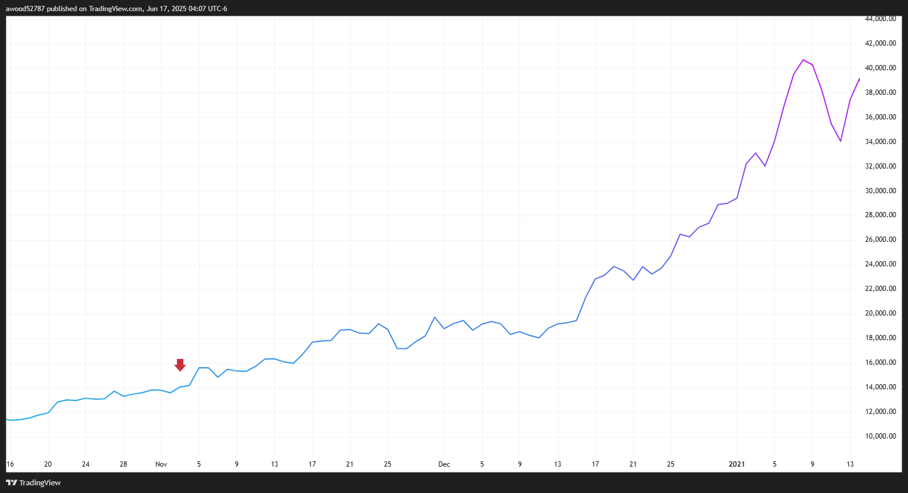This screenshot has width=908, height=493.
Task: Click the 16,000.00 price axis label
Action: (x=880, y=362)
